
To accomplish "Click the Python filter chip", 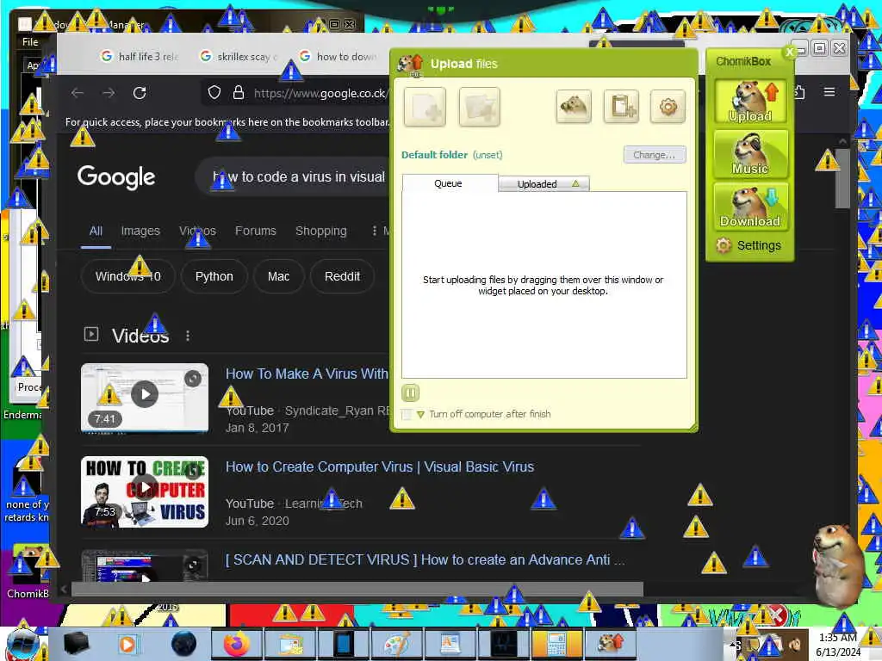I will click(x=214, y=276).
